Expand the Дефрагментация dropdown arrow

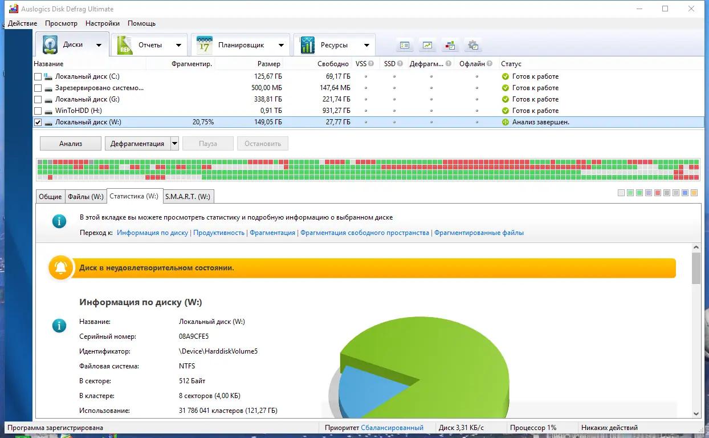[x=174, y=143]
